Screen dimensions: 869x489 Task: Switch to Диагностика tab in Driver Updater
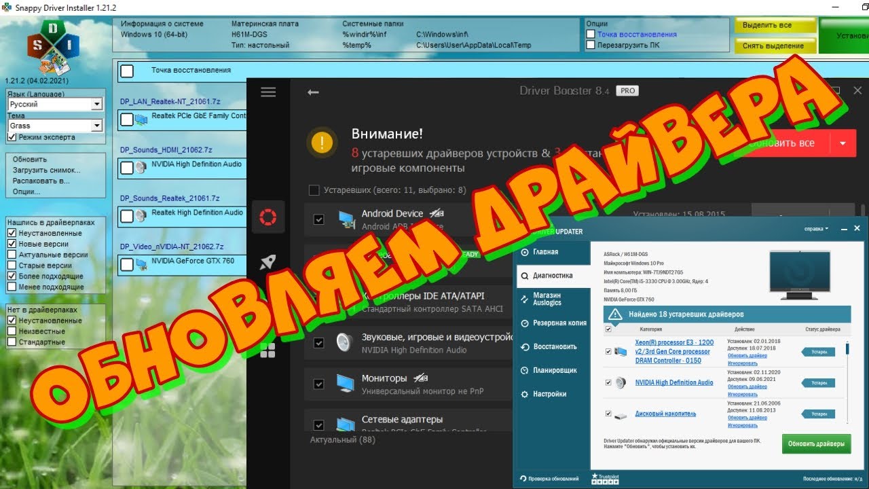coord(553,276)
